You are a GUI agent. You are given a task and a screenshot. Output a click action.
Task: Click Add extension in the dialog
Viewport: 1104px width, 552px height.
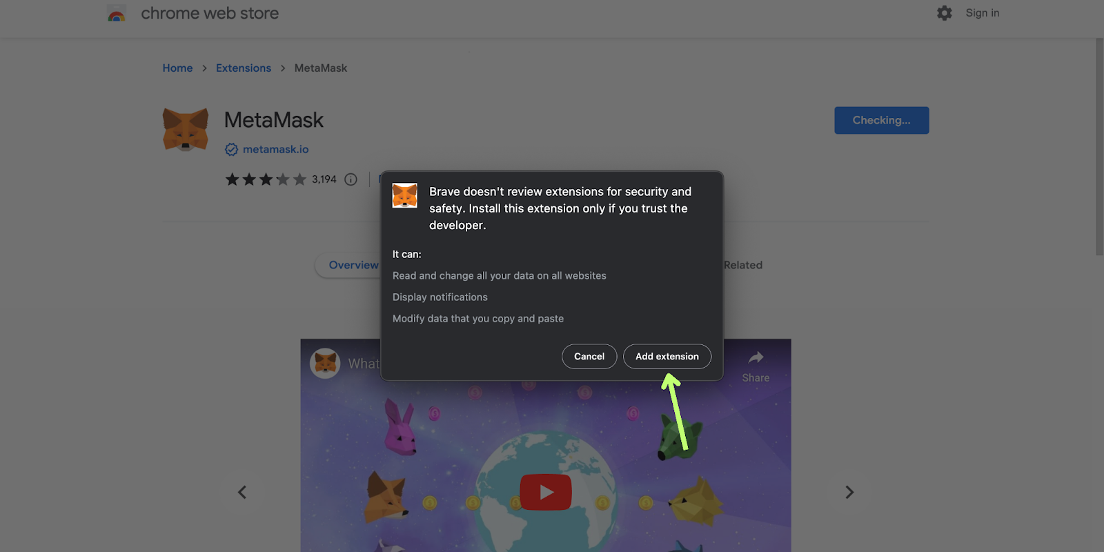(x=667, y=356)
